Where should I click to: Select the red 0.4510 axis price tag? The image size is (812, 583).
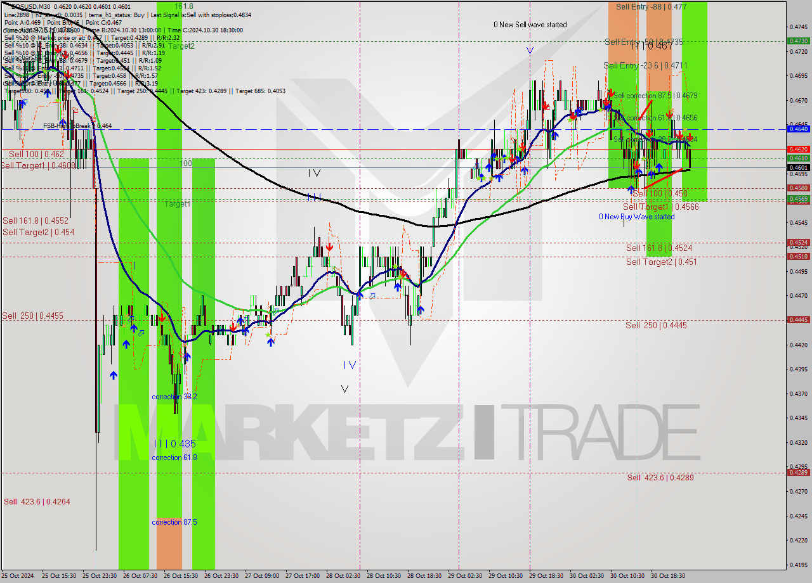point(797,256)
